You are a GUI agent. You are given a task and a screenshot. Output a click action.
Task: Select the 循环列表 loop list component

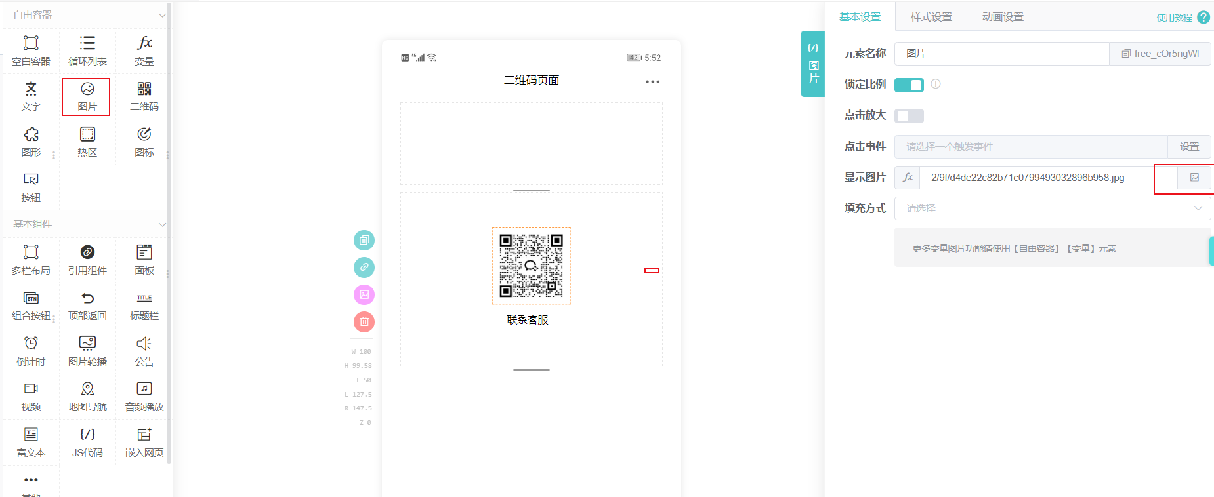[x=87, y=50]
